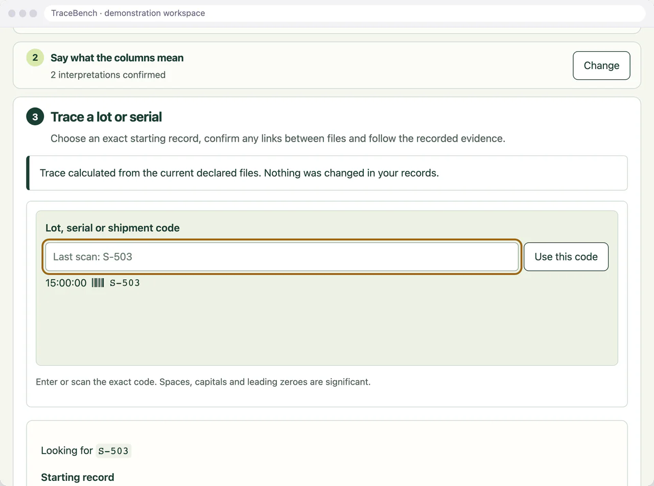Click the 15:00:00 scan timestamp
The image size is (654, 486).
tap(66, 283)
